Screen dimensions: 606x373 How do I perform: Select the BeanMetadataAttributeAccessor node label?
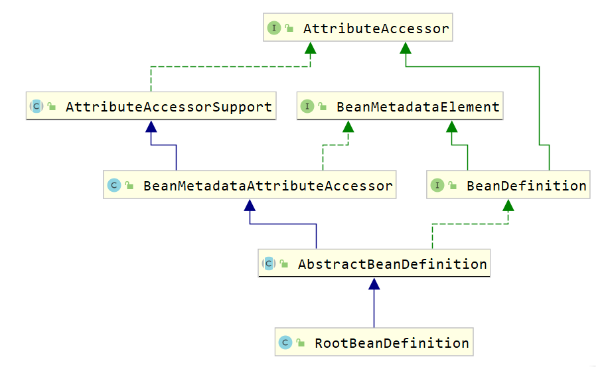268,186
